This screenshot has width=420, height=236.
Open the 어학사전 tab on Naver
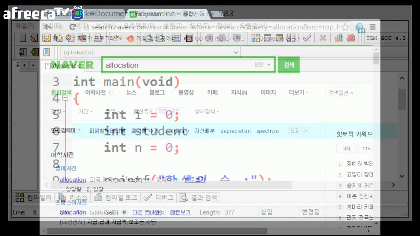click(x=95, y=92)
